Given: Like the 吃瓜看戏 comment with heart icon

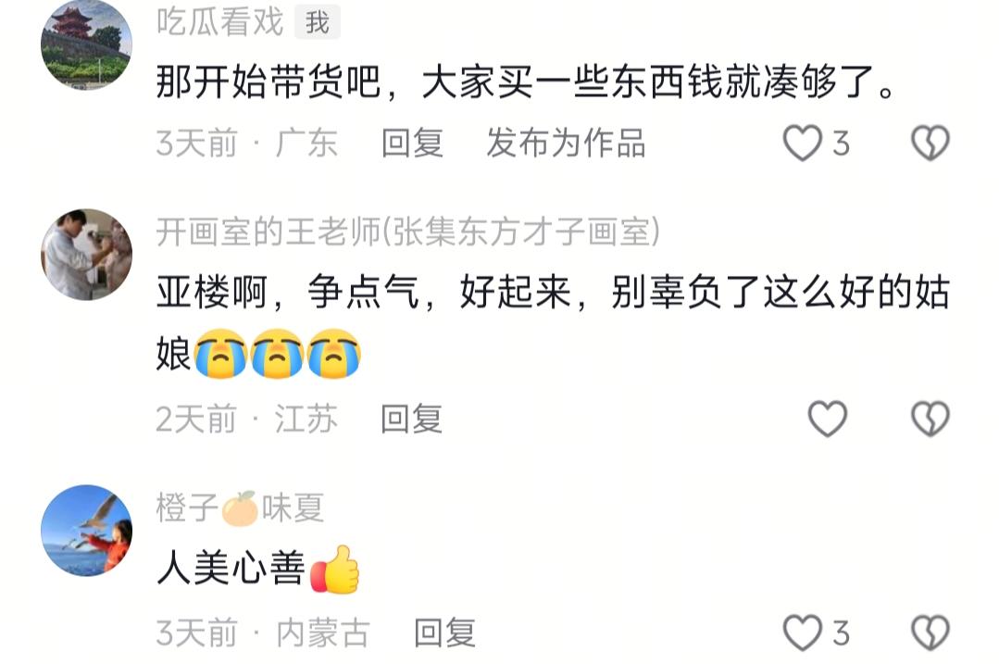Looking at the screenshot, I should [802, 143].
